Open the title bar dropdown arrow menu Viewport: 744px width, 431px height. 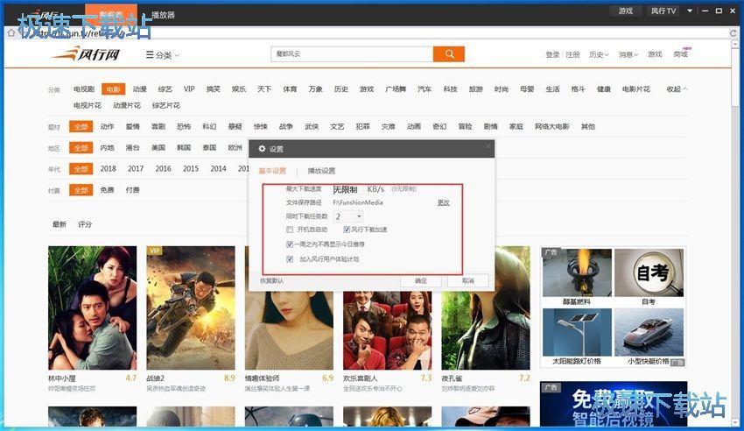[690, 11]
